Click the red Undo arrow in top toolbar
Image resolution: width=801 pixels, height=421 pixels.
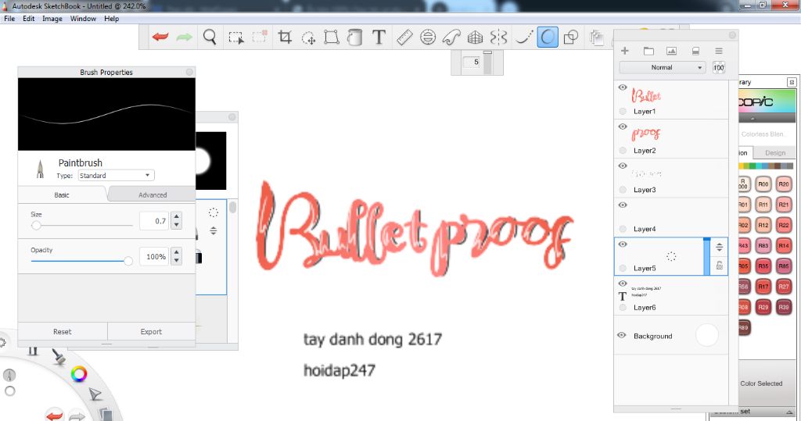(x=160, y=37)
